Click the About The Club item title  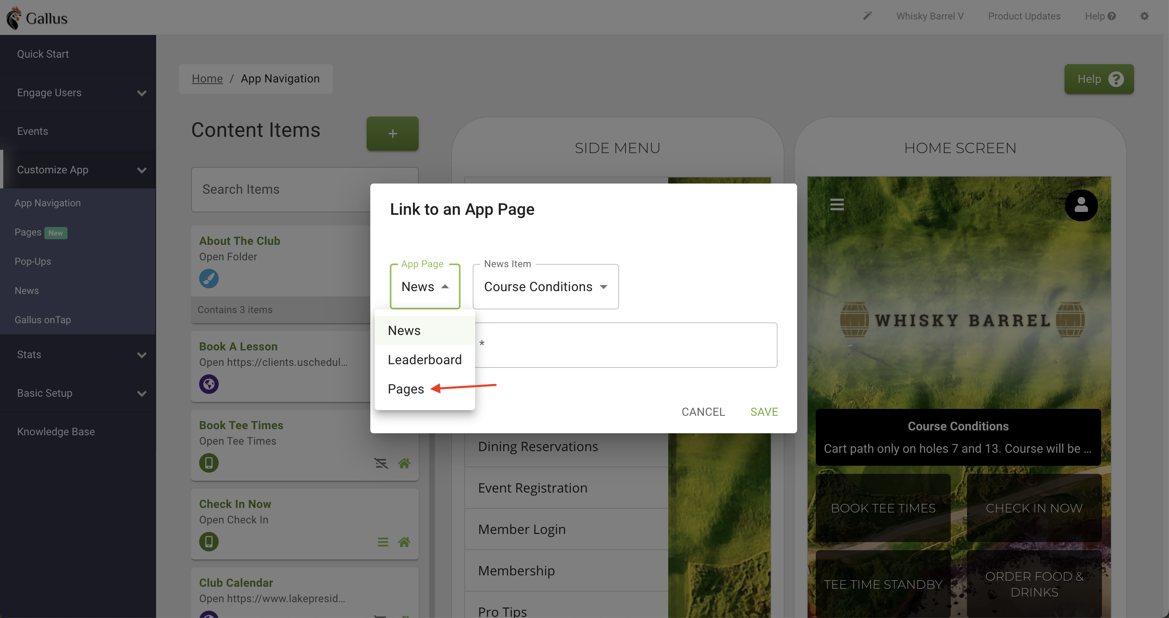(239, 241)
